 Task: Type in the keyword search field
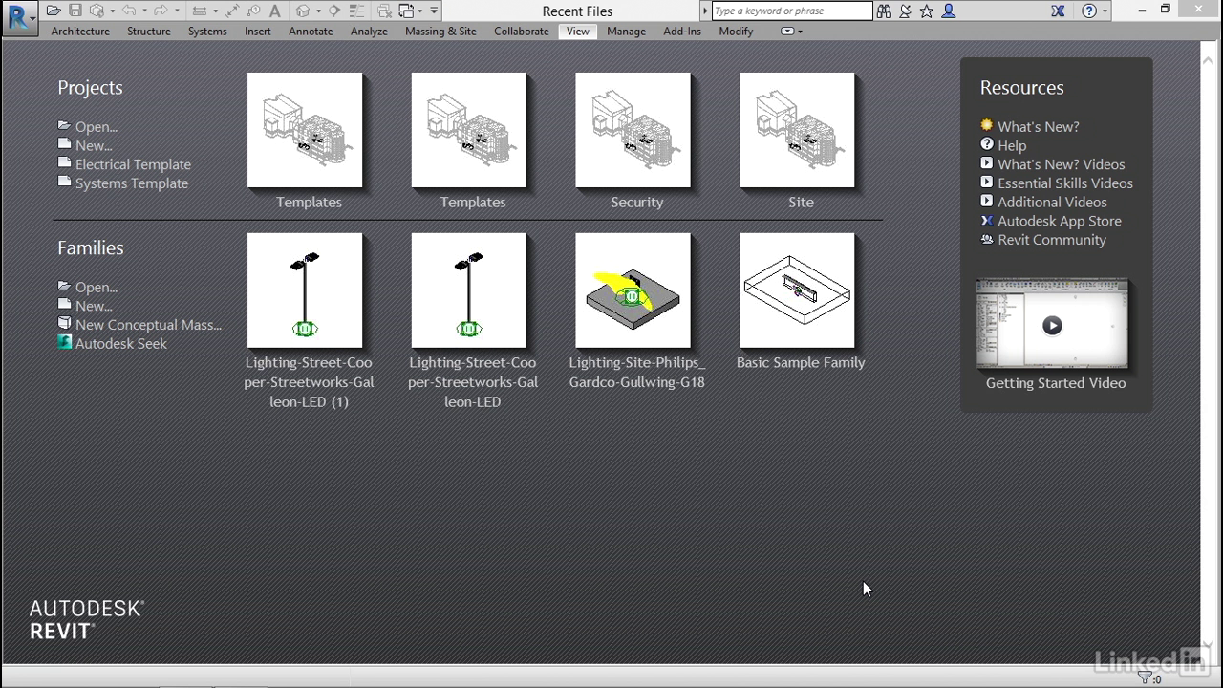(x=791, y=11)
